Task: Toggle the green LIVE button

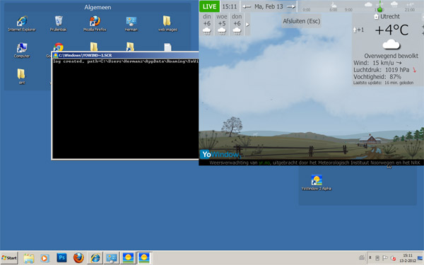Action: click(x=209, y=6)
